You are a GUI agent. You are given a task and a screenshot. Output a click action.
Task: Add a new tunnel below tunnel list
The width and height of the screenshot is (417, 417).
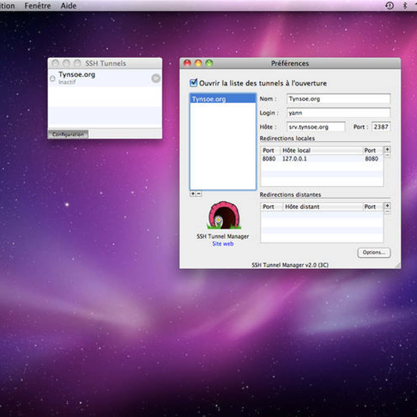pos(193,194)
